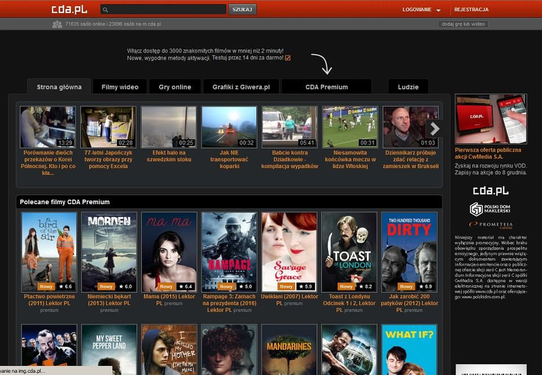Click the magnifier icon in search box
The width and height of the screenshot is (542, 375).
[106, 10]
